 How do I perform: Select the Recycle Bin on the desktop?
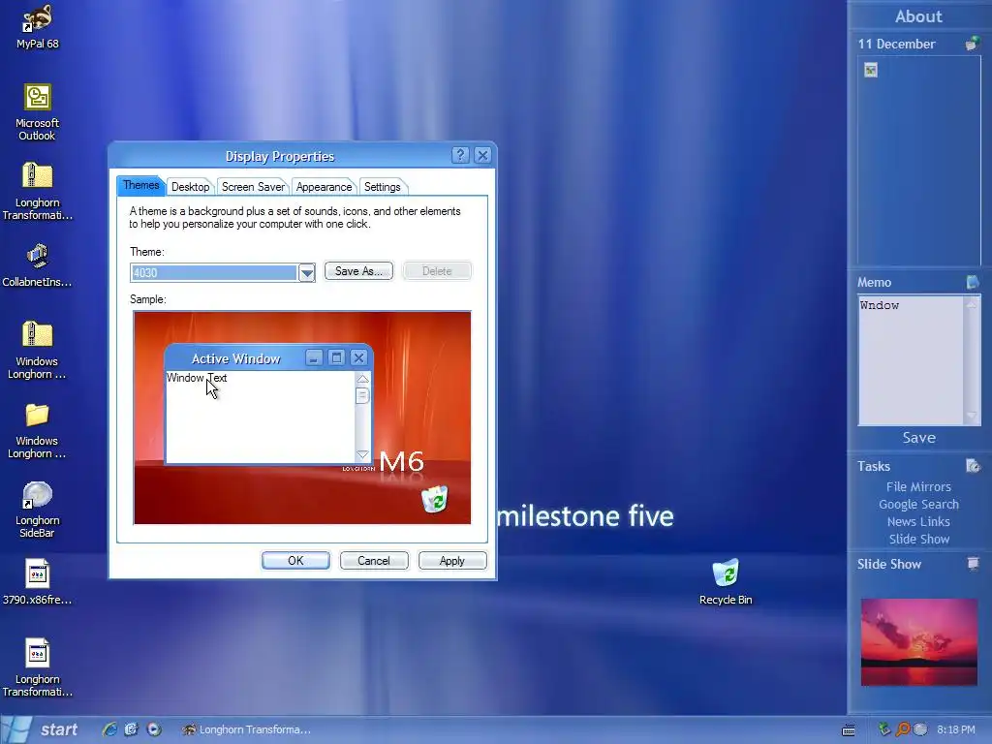726,582
